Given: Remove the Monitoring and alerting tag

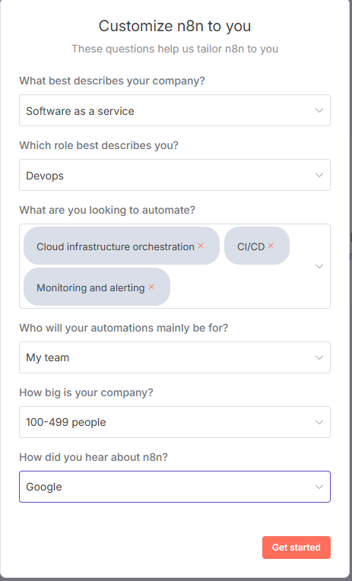Looking at the screenshot, I should pyautogui.click(x=151, y=287).
